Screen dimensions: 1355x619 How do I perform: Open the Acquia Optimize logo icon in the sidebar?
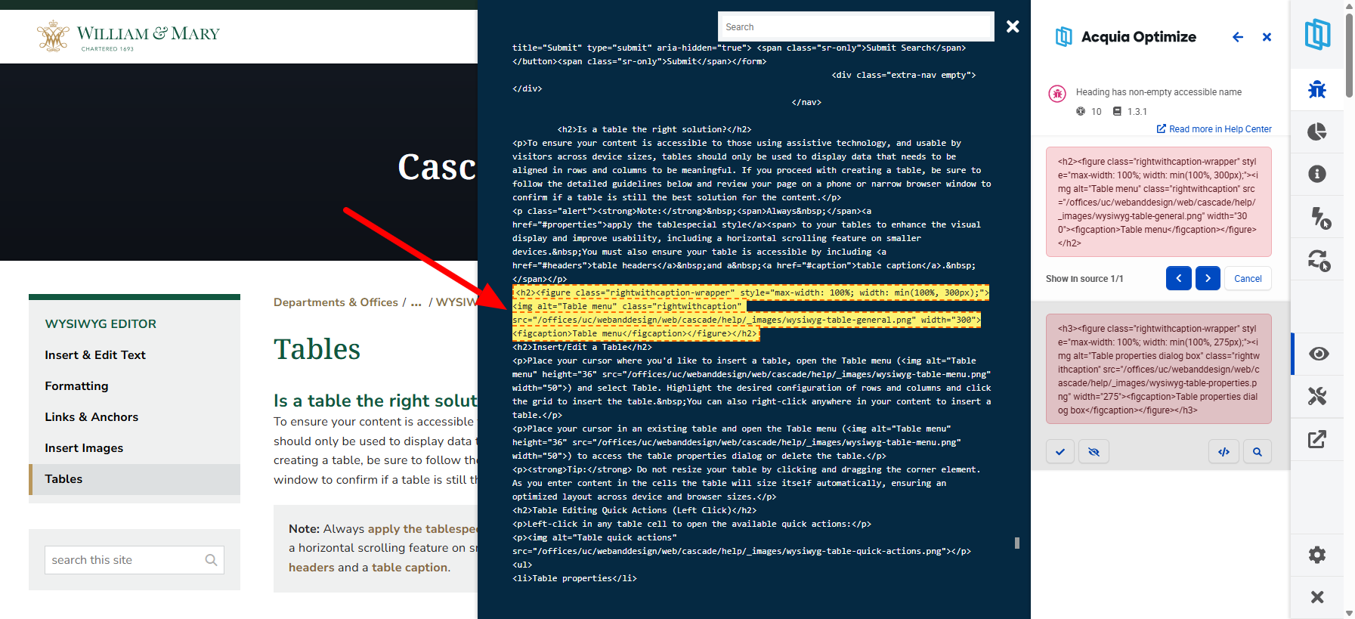click(1317, 34)
